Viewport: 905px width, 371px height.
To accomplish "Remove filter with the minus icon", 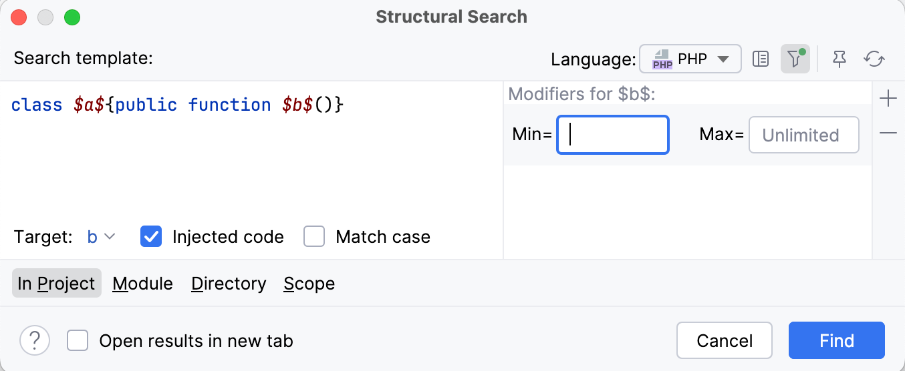I will (x=888, y=133).
